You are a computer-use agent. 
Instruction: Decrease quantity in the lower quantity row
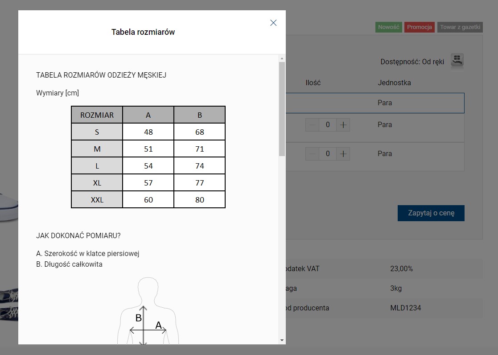(312, 154)
